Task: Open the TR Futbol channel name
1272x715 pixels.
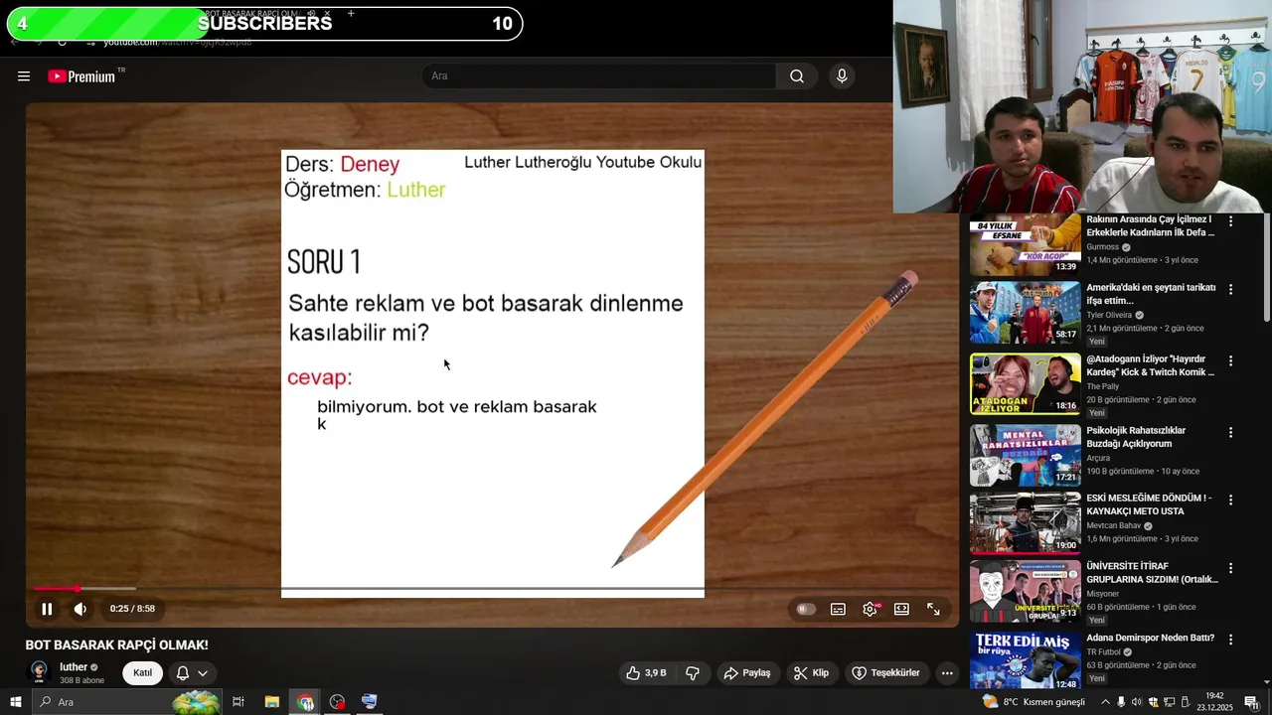Action: [1104, 651]
